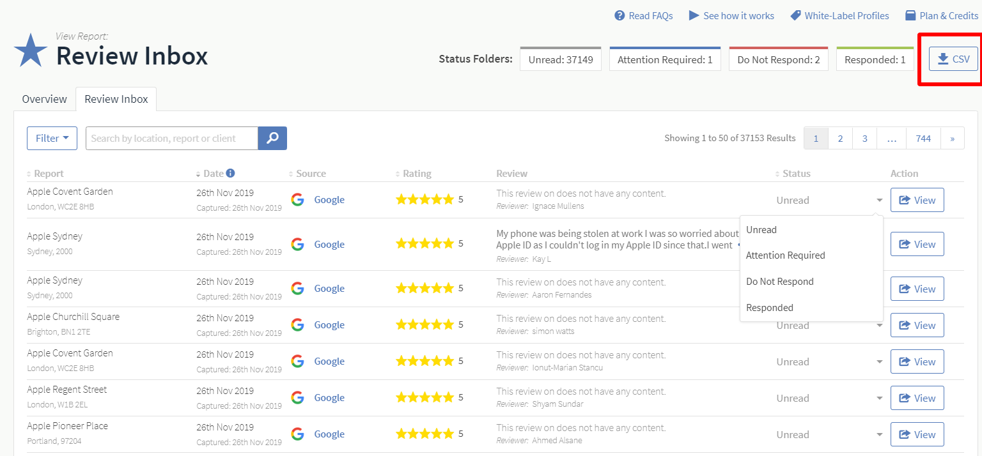The width and height of the screenshot is (982, 456).
Task: Click the search by location input field
Action: (x=172, y=138)
